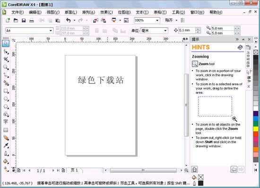260x188 pixels.
Task: Open the A4 paper size dropdown
Action: tap(51, 31)
